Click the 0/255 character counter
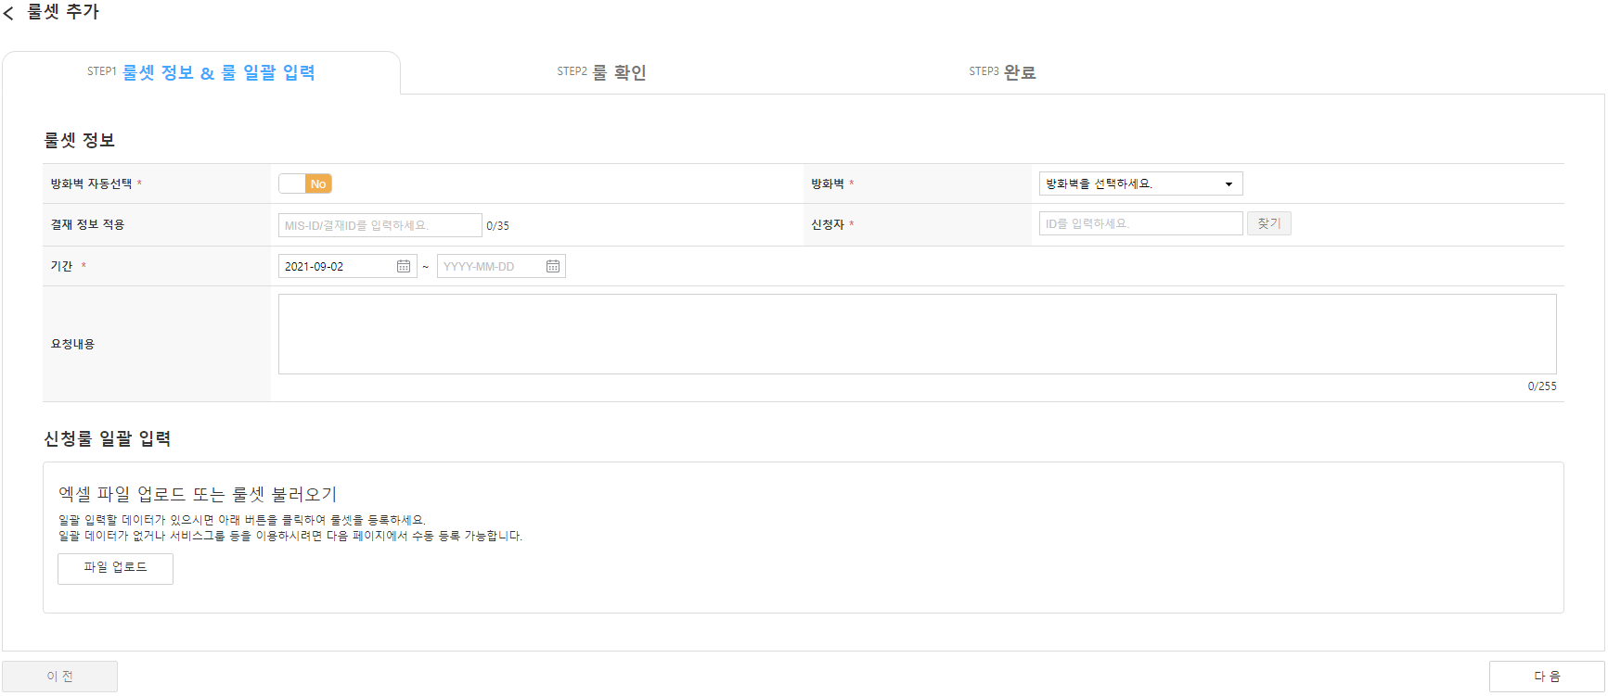This screenshot has width=1608, height=696. 1542,386
